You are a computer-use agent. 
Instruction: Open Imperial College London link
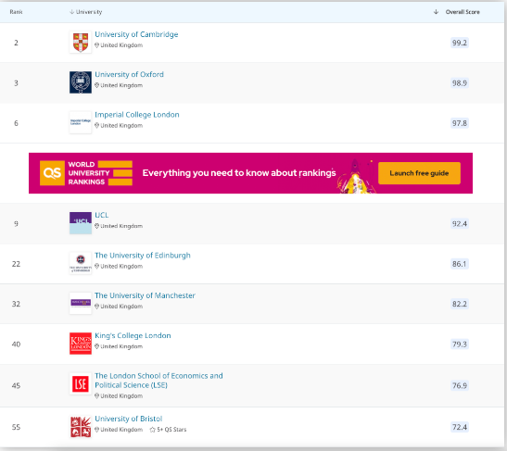click(x=137, y=115)
